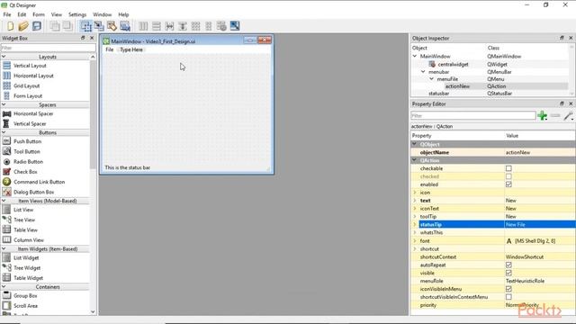The height and width of the screenshot is (324, 576).
Task: Click the Adjust Size toolbar icon
Action: (x=235, y=26)
